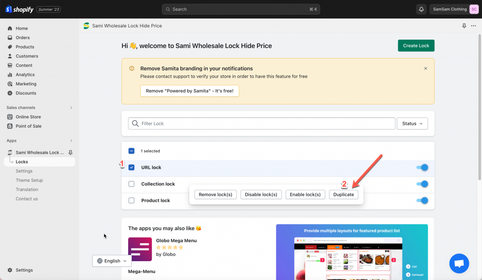Open the English language dropdown

click(x=112, y=261)
